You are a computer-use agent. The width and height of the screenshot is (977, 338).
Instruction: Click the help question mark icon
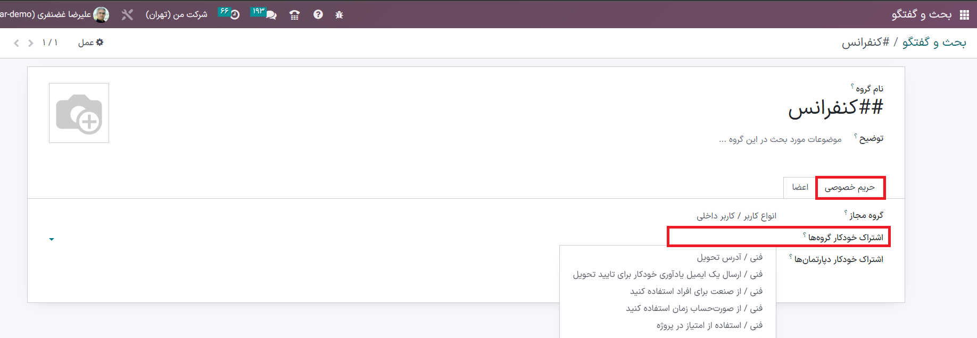(318, 14)
